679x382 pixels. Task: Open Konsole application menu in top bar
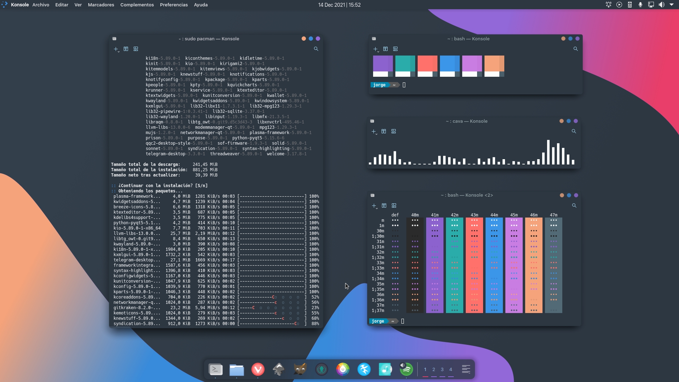pos(19,5)
